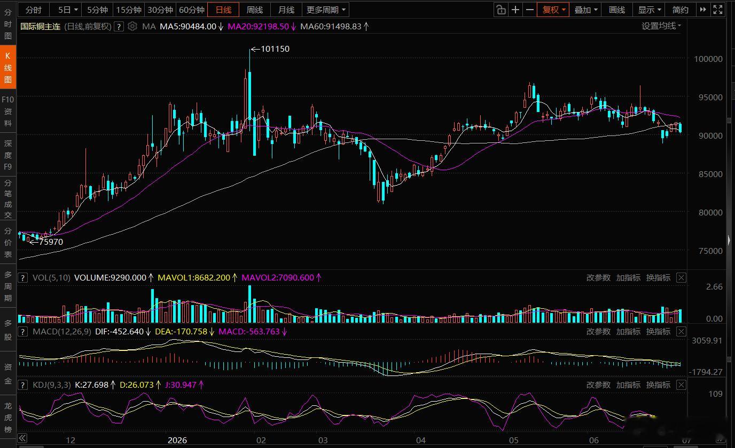Image resolution: width=735 pixels, height=448 pixels.
Task: Click 加指标 in the KDJ panel
Action: tap(628, 385)
